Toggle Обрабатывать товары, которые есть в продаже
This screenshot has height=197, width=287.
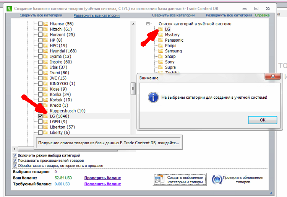click(15, 166)
